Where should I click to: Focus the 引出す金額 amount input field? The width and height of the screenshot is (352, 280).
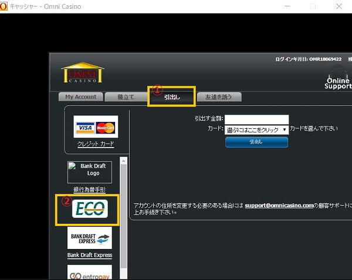[x=256, y=119]
